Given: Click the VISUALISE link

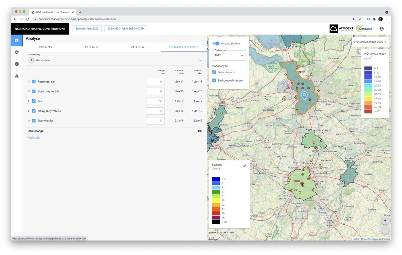Looking at the screenshot, I should [33, 138].
